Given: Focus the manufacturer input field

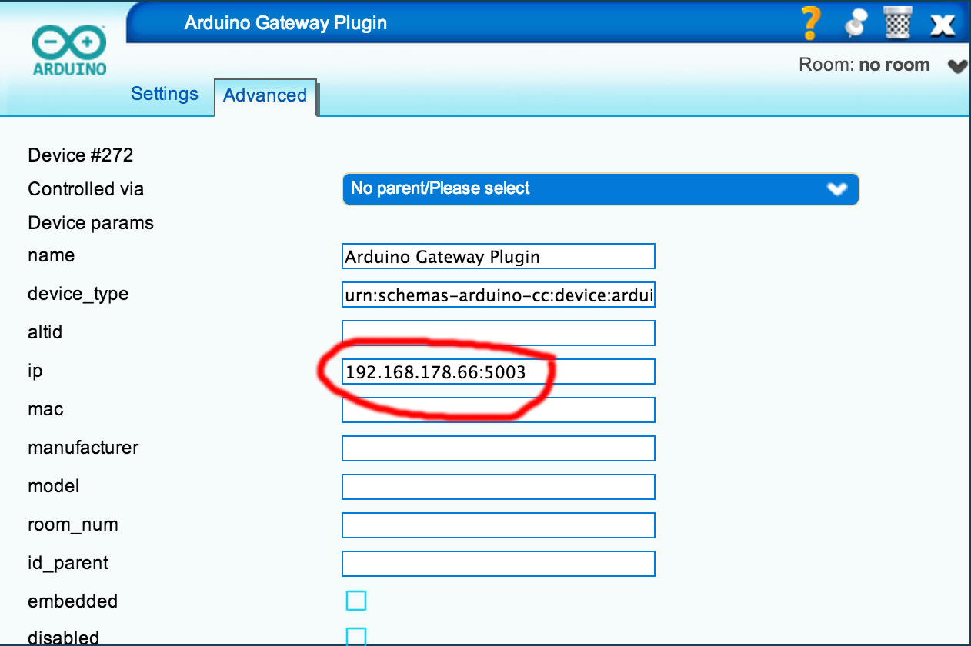Looking at the screenshot, I should point(499,448).
